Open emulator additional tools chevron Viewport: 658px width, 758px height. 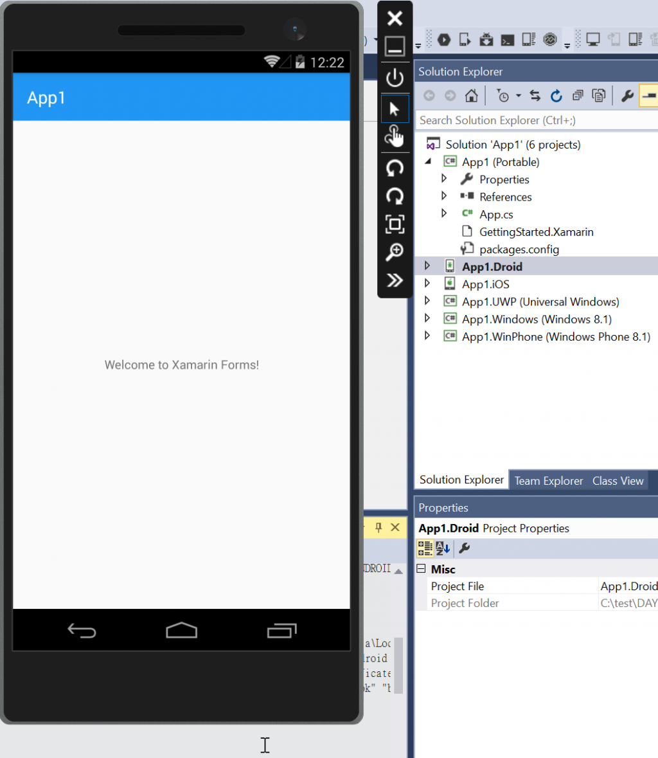click(x=395, y=280)
